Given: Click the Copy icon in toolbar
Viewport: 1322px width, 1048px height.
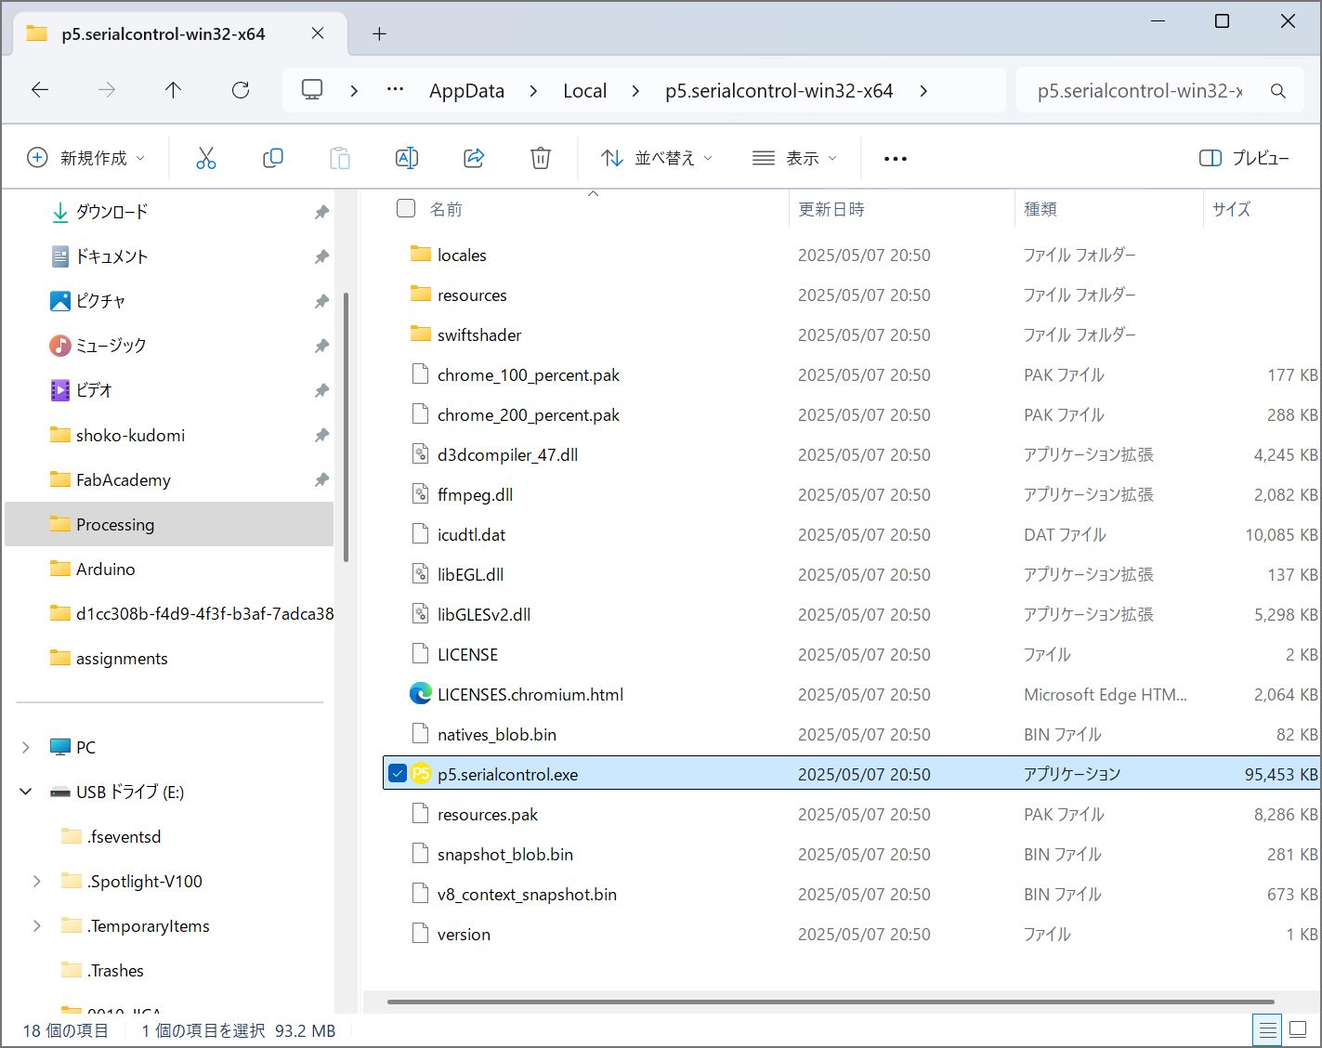Looking at the screenshot, I should tap(273, 158).
